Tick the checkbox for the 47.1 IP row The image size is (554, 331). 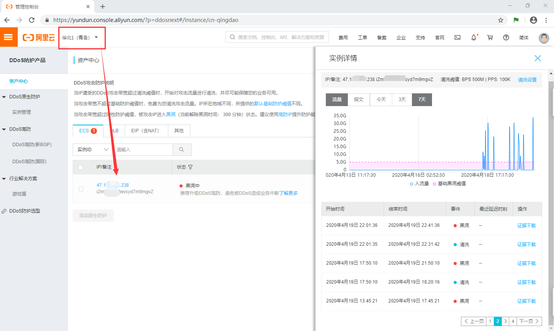pos(81,189)
